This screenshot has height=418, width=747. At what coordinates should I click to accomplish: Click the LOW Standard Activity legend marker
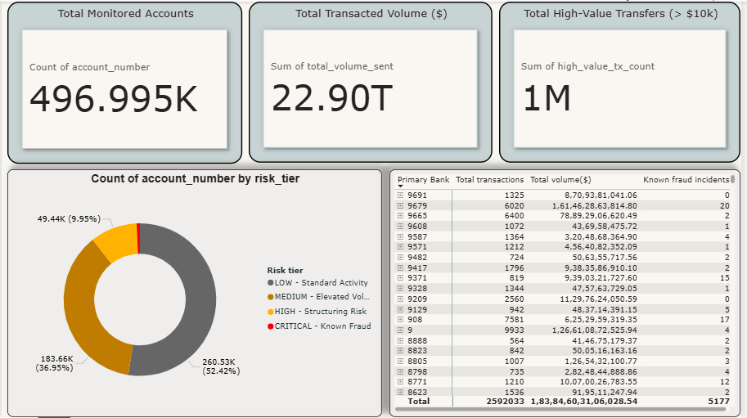pyautogui.click(x=271, y=283)
